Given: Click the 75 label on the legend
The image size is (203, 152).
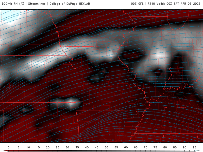Looking at the screenshot, I should click(155, 147).
